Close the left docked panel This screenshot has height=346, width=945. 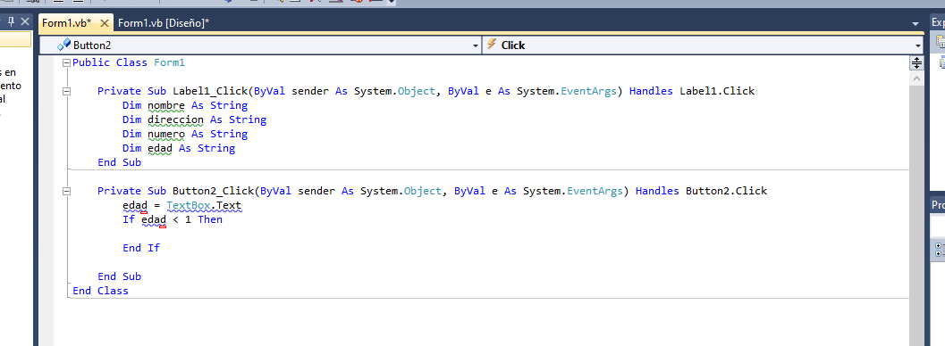[25, 21]
